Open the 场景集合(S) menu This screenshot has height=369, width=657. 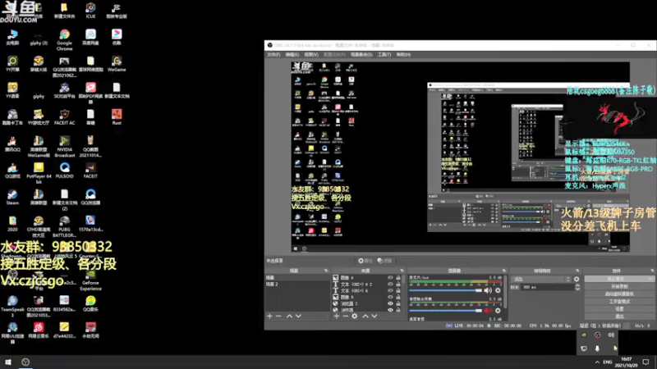361,55
